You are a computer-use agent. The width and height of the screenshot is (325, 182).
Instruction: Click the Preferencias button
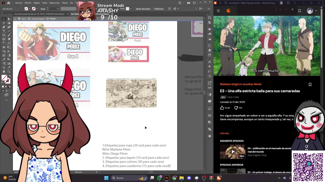pyautogui.click(x=159, y=9)
